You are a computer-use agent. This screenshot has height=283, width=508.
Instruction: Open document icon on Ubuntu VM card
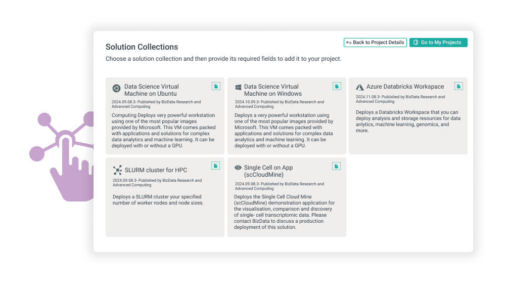coord(216,86)
